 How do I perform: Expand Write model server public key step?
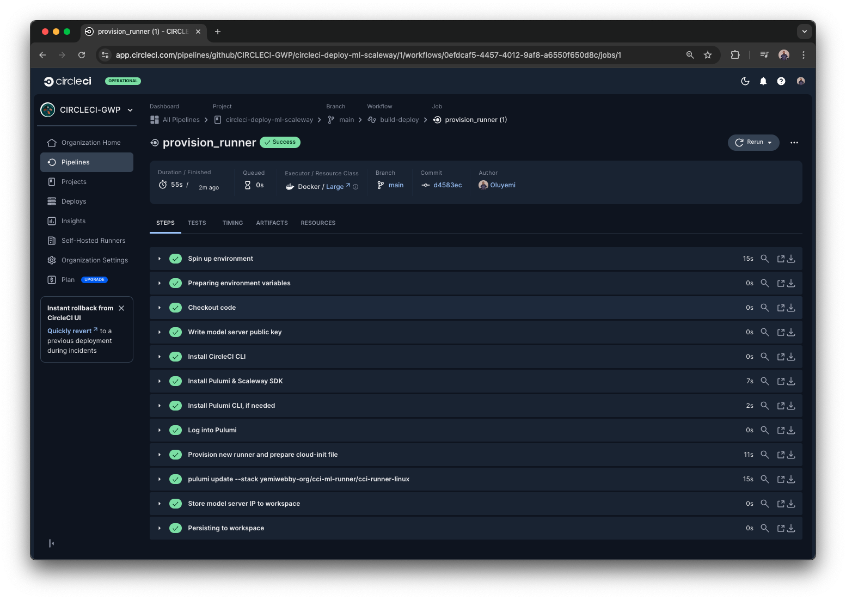(160, 332)
